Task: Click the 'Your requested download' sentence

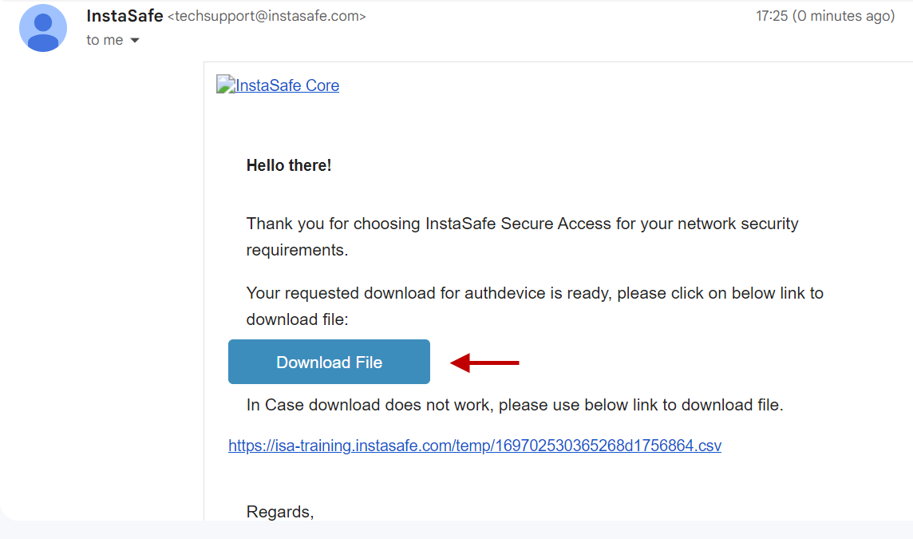Action: (x=342, y=293)
